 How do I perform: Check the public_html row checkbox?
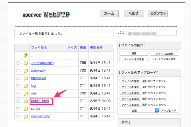pos(18,101)
